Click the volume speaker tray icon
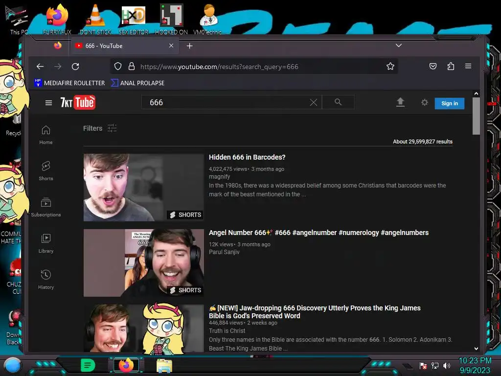The height and width of the screenshot is (376, 501). tap(446, 366)
